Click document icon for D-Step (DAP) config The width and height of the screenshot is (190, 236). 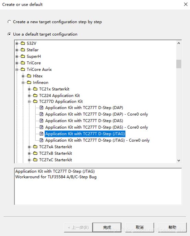tap(41, 108)
